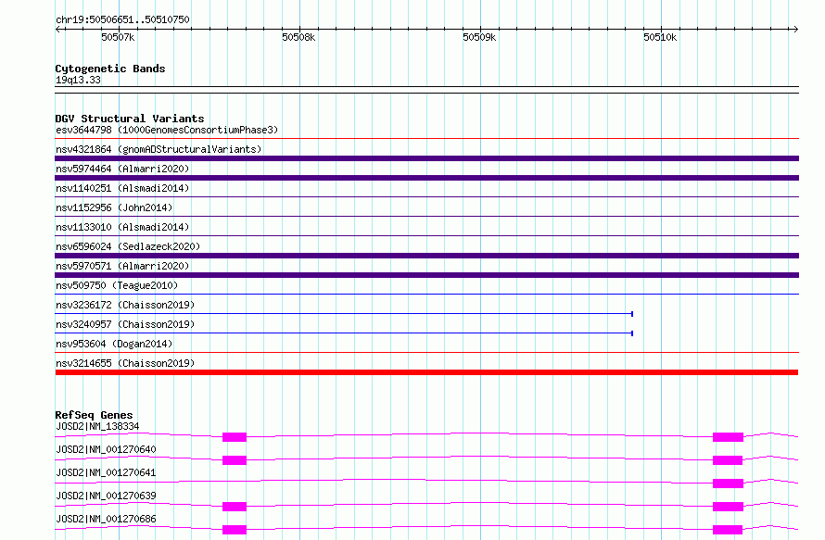
Task: Open the esv3644798 variant label
Action: pos(167,130)
